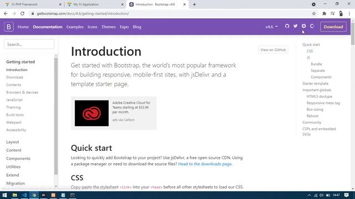Open the v4.6 version dropdown
The image size is (355, 199).
pos(271,27)
